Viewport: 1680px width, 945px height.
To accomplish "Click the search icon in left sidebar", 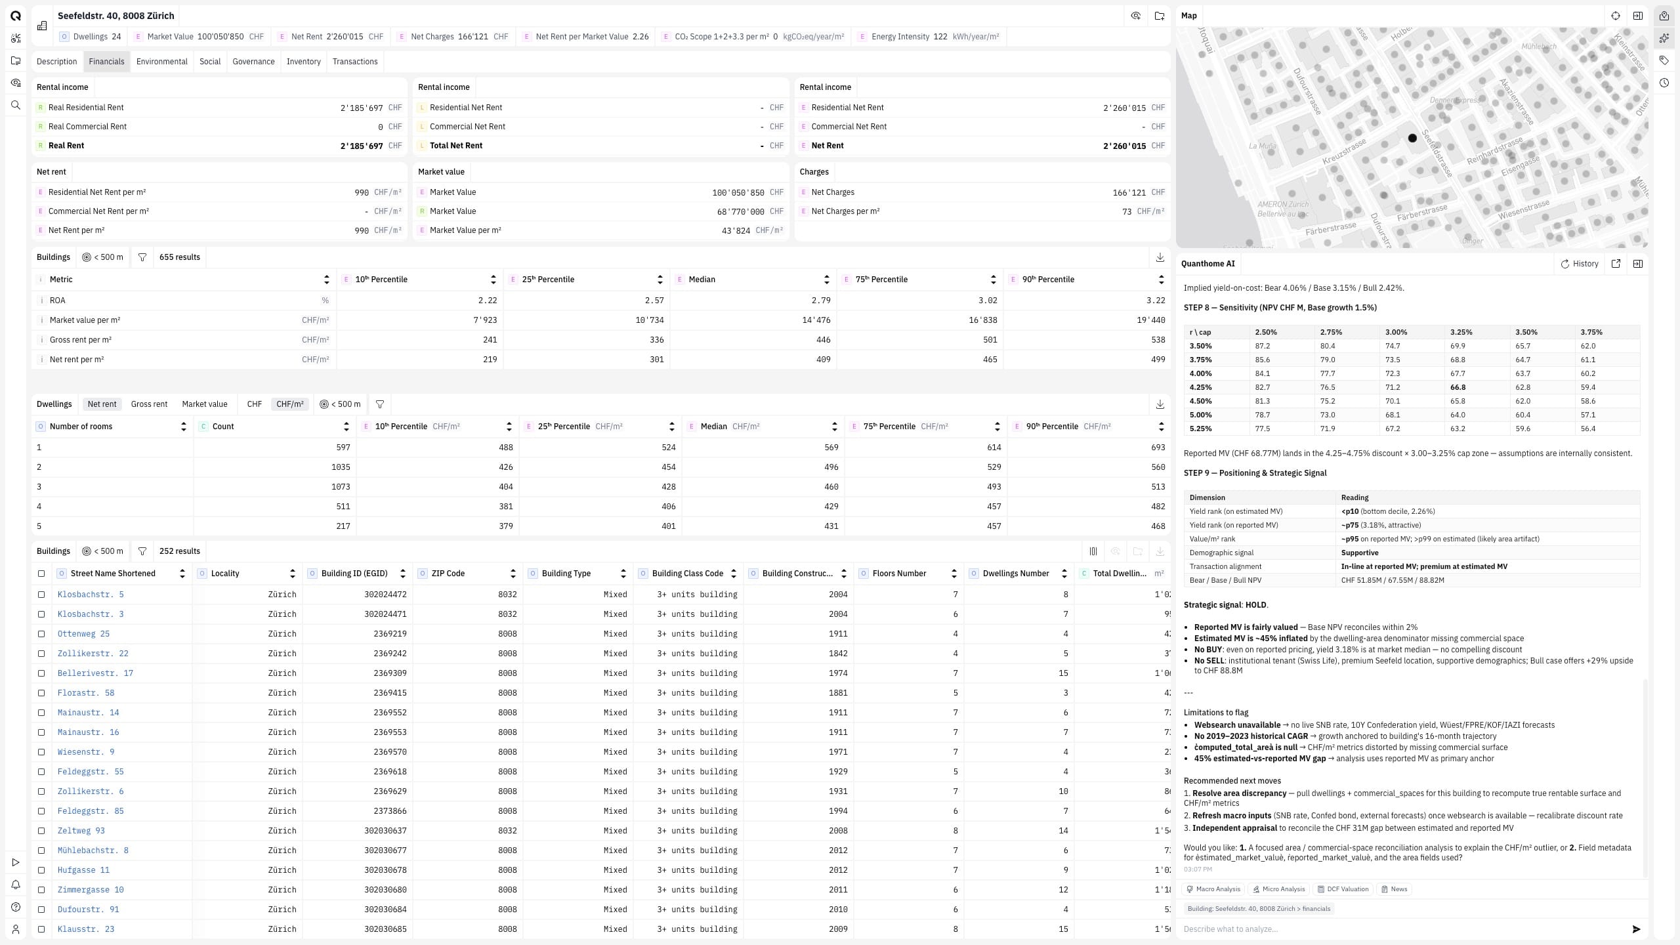I will [16, 105].
